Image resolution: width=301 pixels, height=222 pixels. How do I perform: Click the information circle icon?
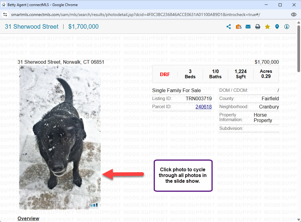[x=286, y=27]
